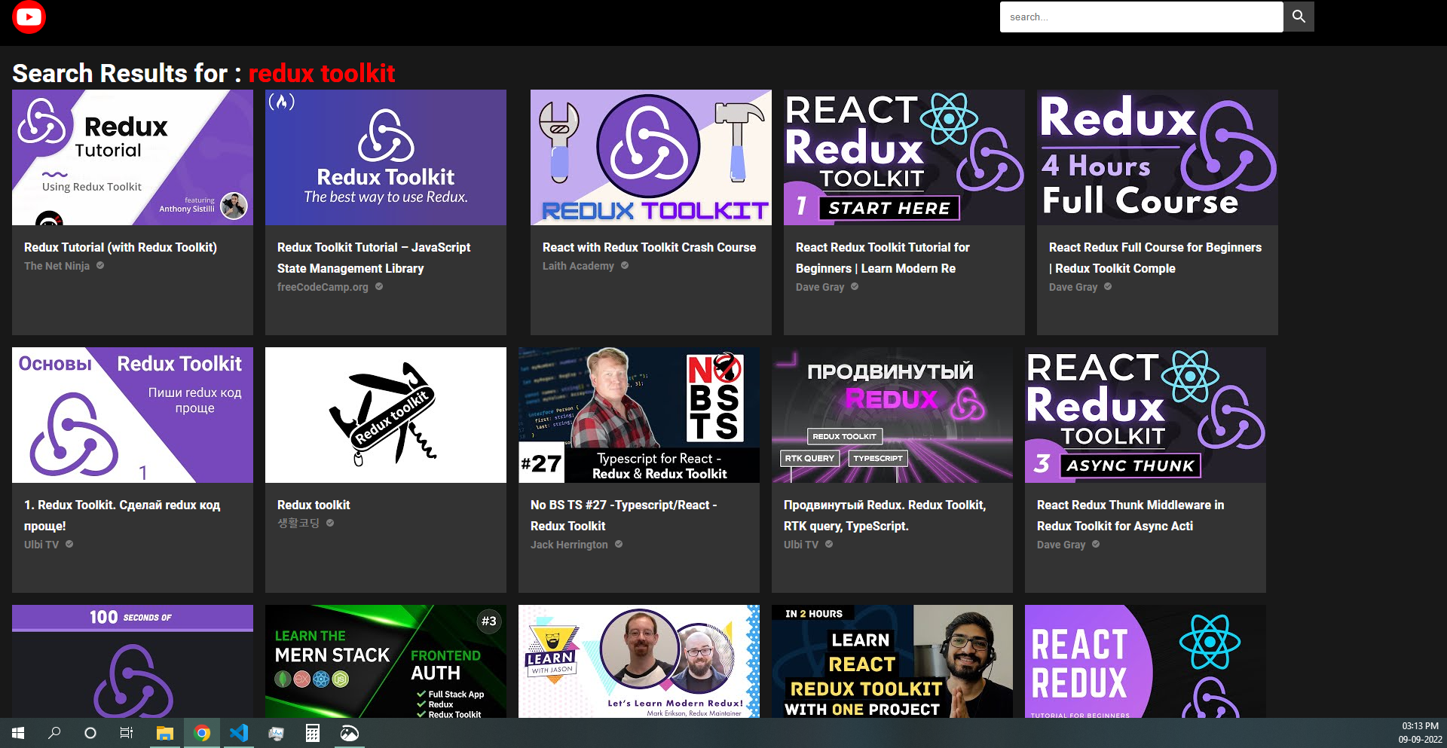Focus the search input field
Screen dimensions: 1447x748
point(1141,17)
